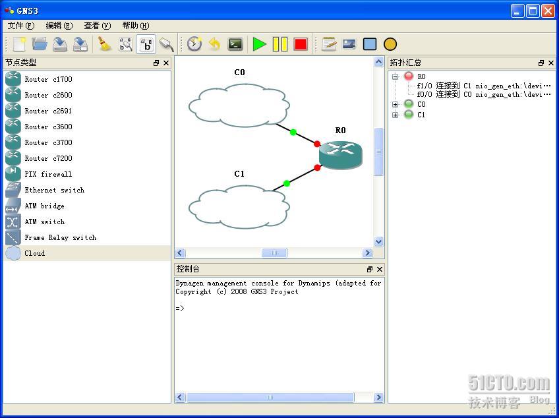Expand the C1 tree node

395,115
